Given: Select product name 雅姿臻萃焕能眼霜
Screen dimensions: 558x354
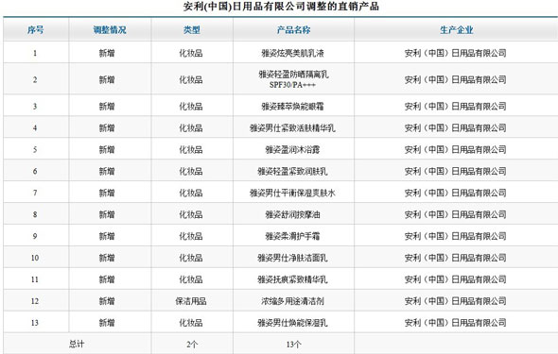Looking at the screenshot, I should [292, 106].
